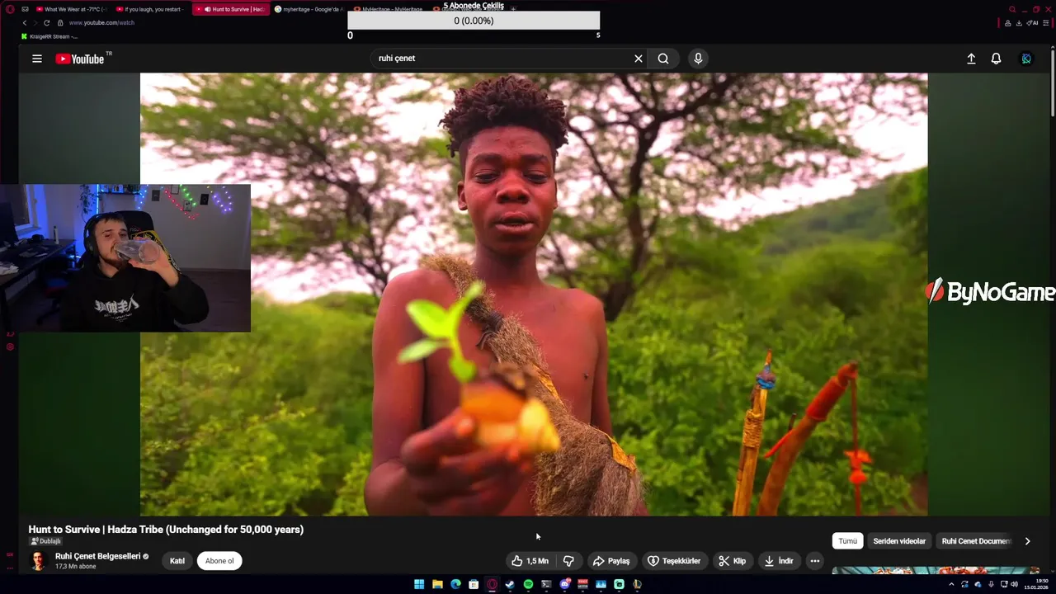Switch to 'What We Wear at -71°C' tab
This screenshot has height=594, width=1056.
(x=71, y=9)
